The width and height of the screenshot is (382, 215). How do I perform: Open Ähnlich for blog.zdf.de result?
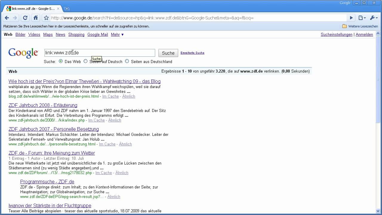click(129, 96)
